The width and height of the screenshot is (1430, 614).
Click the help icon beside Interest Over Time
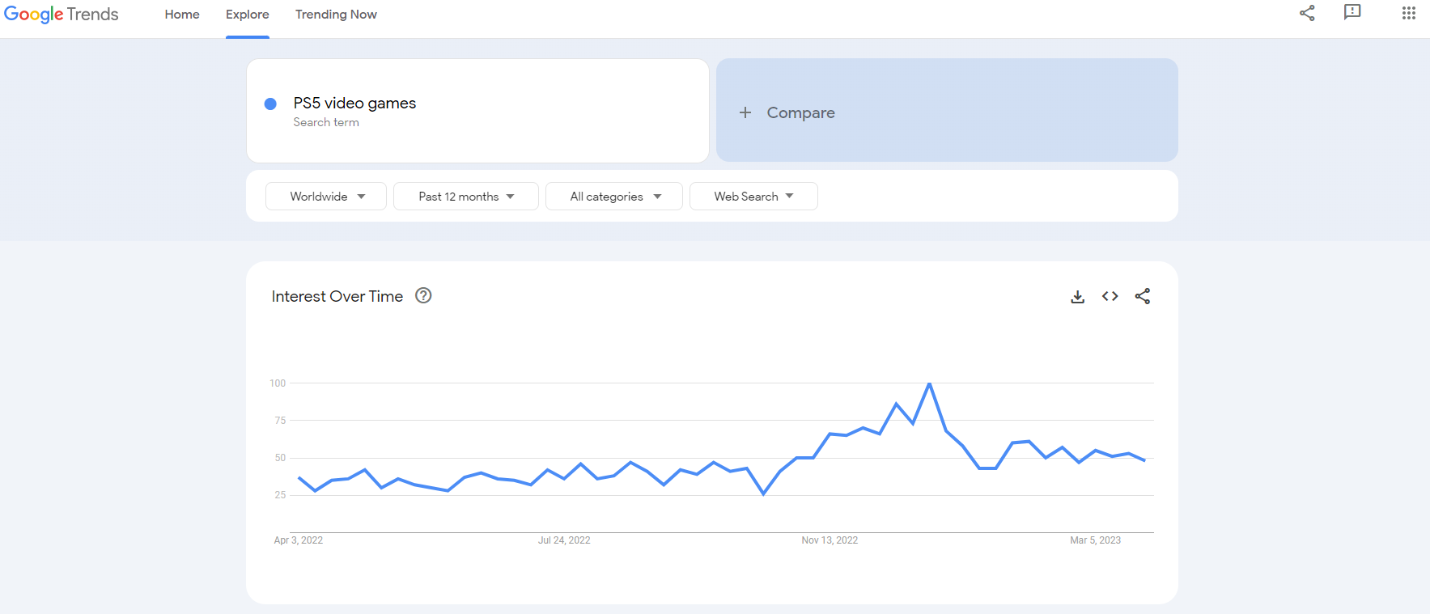(423, 295)
